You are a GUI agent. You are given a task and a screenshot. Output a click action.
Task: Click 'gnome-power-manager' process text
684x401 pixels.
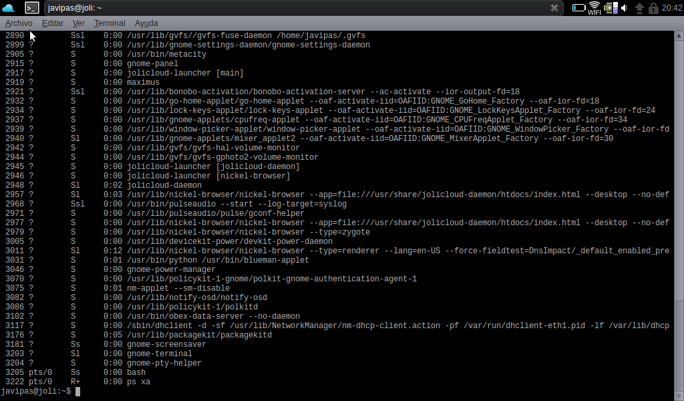[171, 269]
